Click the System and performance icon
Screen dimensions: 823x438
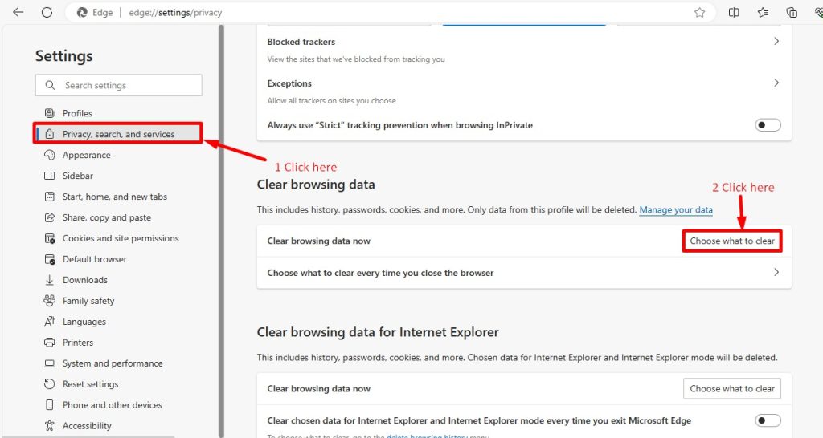(49, 363)
